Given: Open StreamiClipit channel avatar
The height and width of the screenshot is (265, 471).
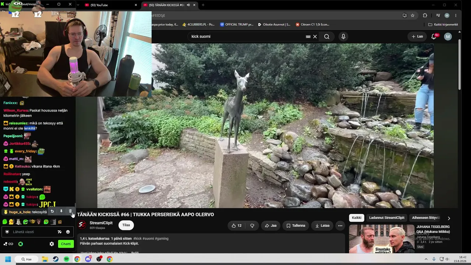Looking at the screenshot, I should (82, 225).
